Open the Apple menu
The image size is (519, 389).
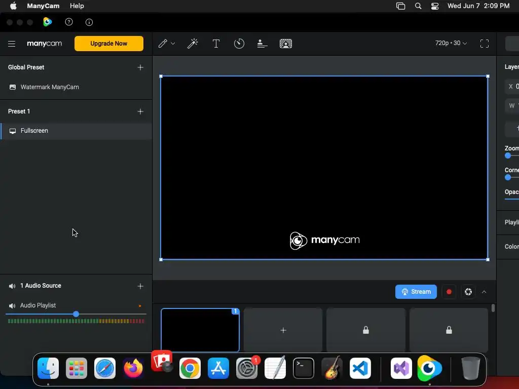tap(13, 6)
